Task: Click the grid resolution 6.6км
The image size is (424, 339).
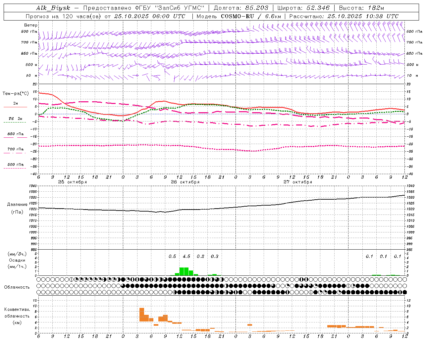Action: 273,16
